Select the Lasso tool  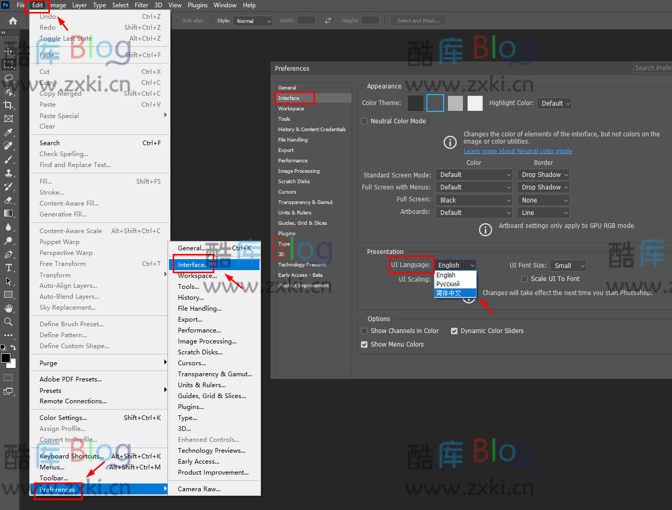point(8,78)
